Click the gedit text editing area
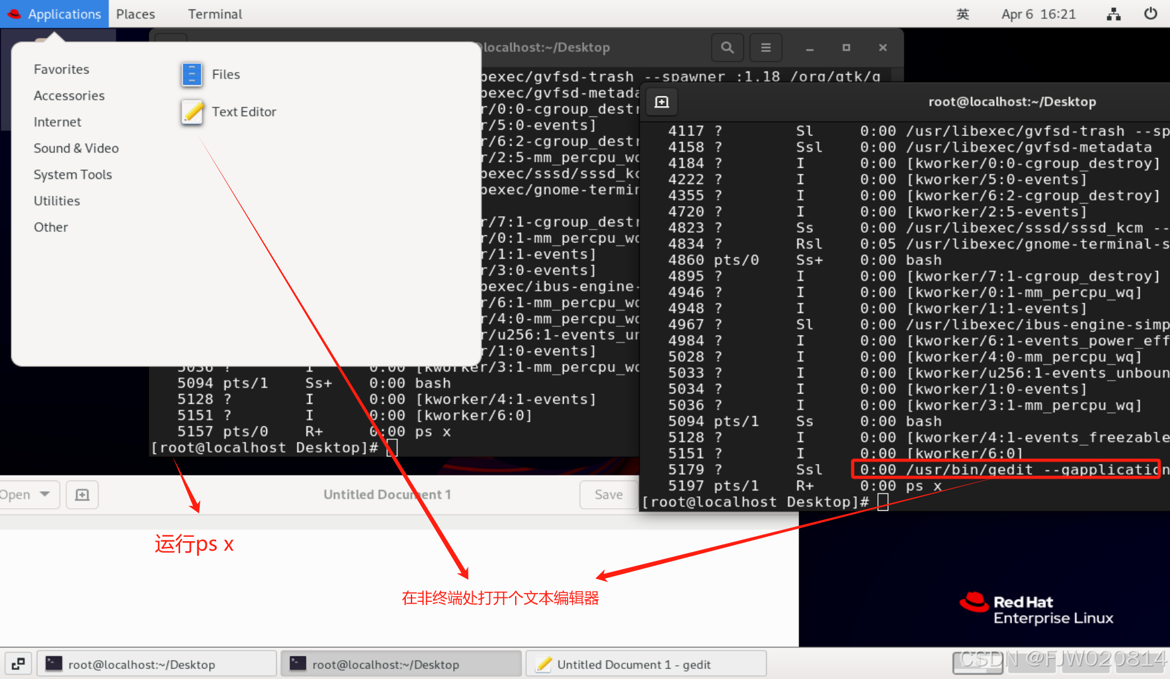Screen dimensions: 1170x679 coord(399,588)
